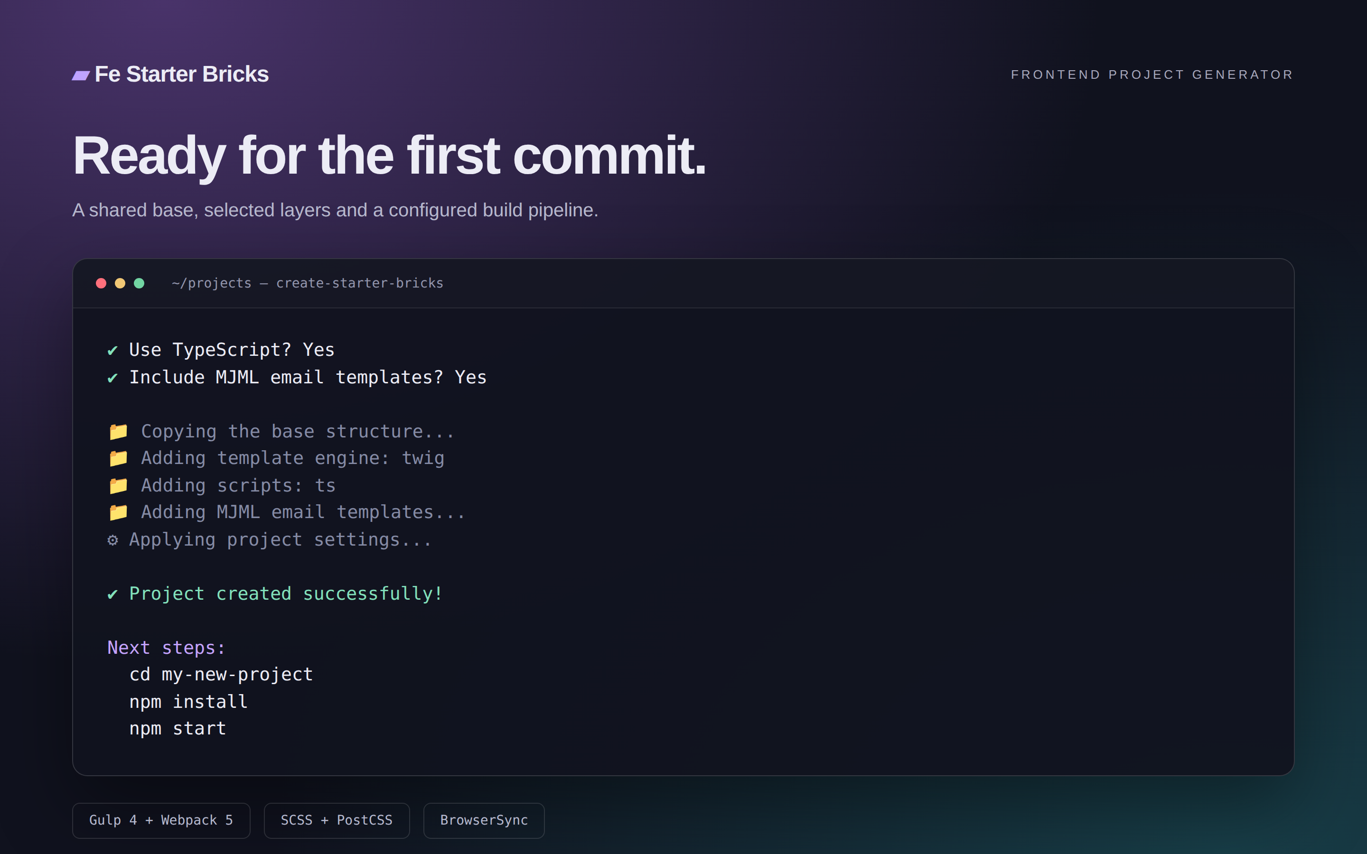Click checkmark beside Project created successfully
This screenshot has width=1367, height=854.
pos(112,594)
